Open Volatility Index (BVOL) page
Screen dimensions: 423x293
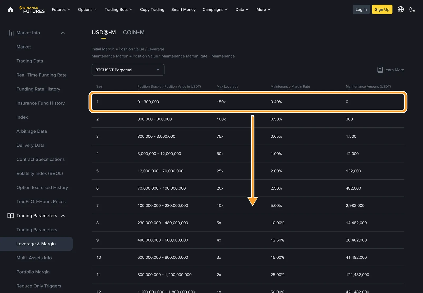pyautogui.click(x=40, y=173)
